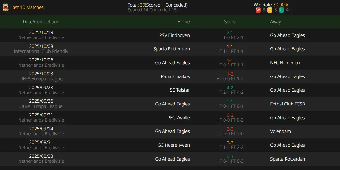The height and width of the screenshot is (170, 340).
Task: Open Volendam away team link
Action: (x=280, y=131)
